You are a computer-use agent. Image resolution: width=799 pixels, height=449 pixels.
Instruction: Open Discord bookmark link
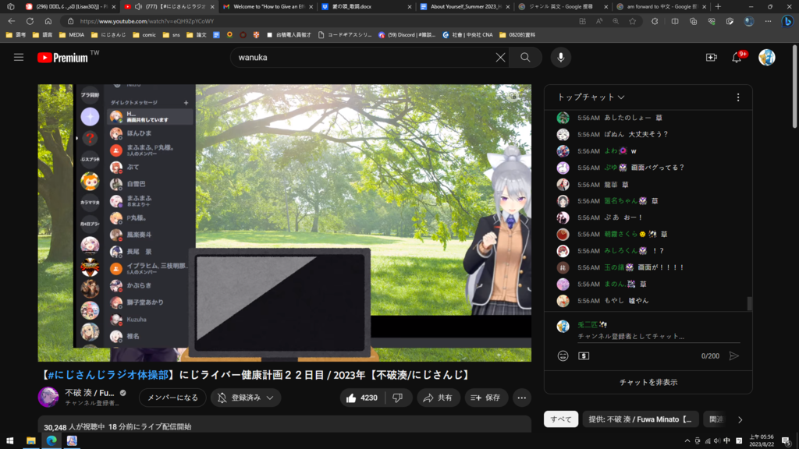tap(407, 35)
